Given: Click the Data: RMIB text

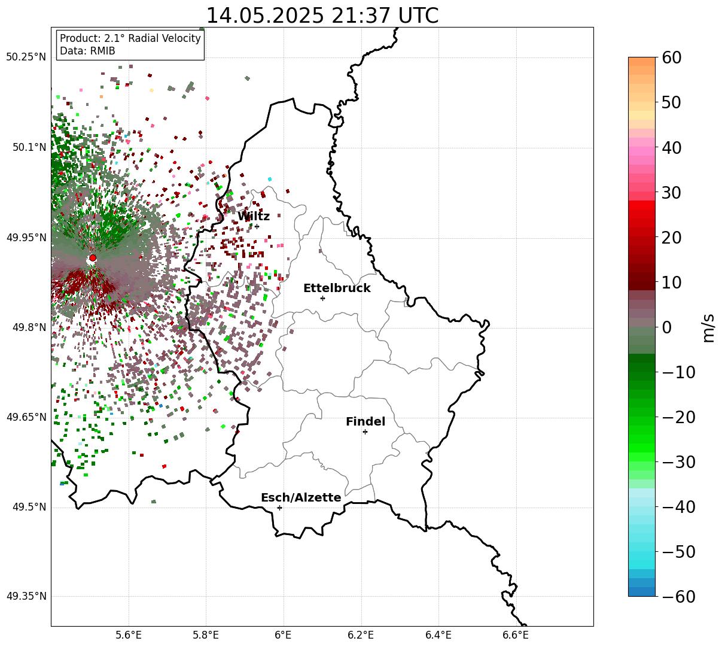Looking at the screenshot, I should coord(87,51).
